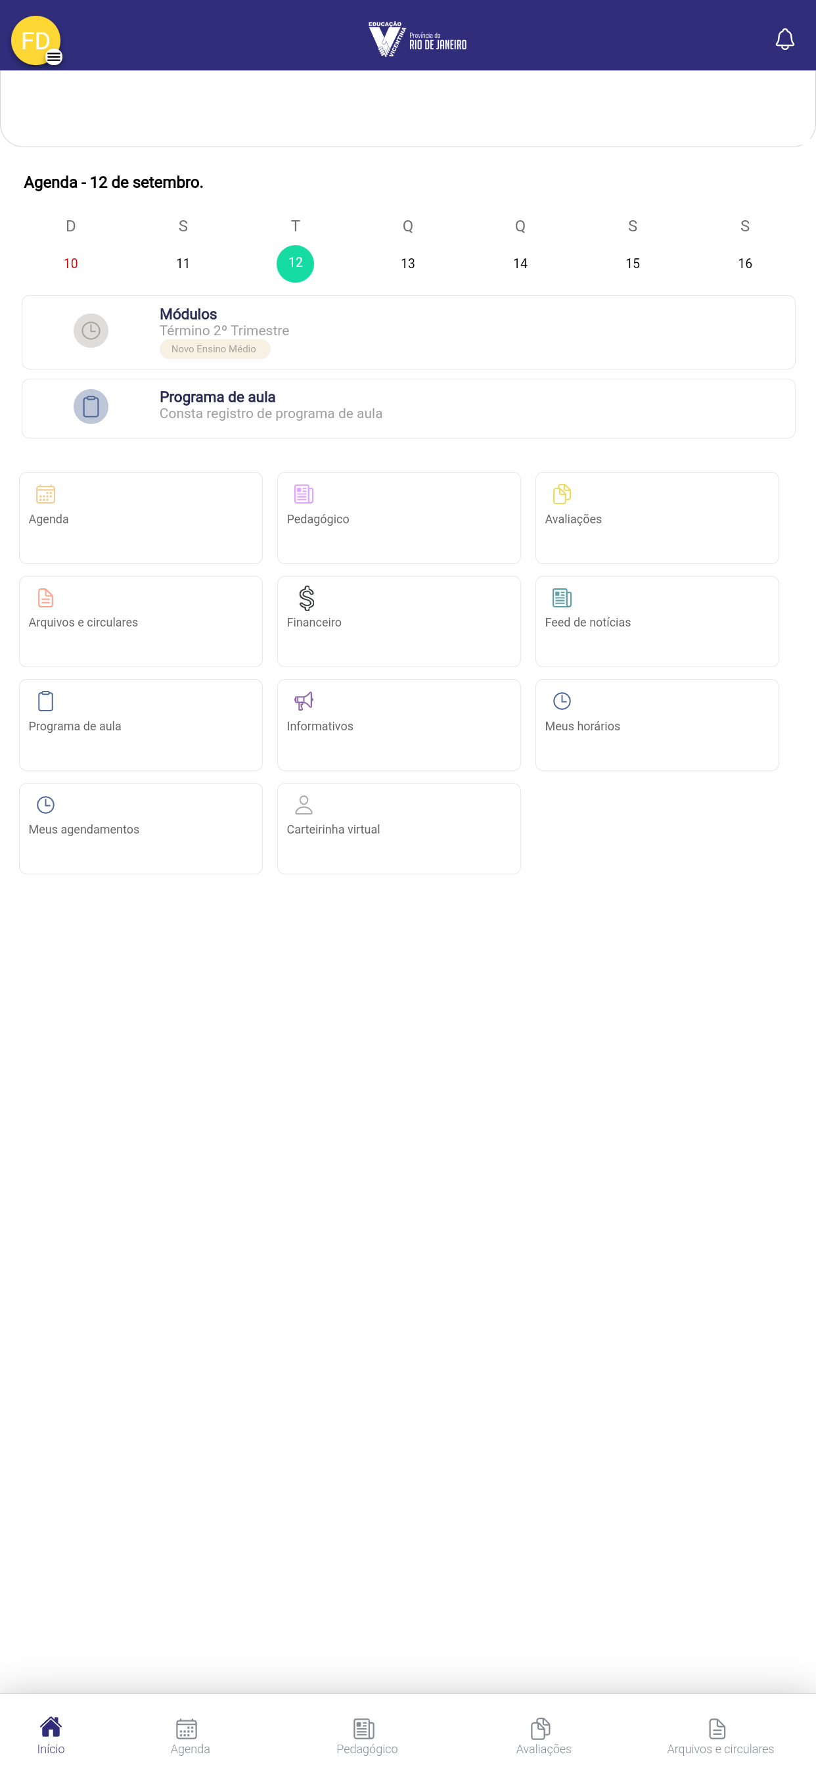Click Carteirinha virtual person icon
This screenshot has height=1767, width=816.
(304, 805)
